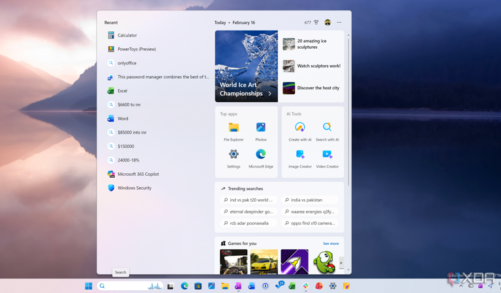This screenshot has height=293, width=501.
Task: Show the next games using the arrow
Action: click(x=341, y=263)
